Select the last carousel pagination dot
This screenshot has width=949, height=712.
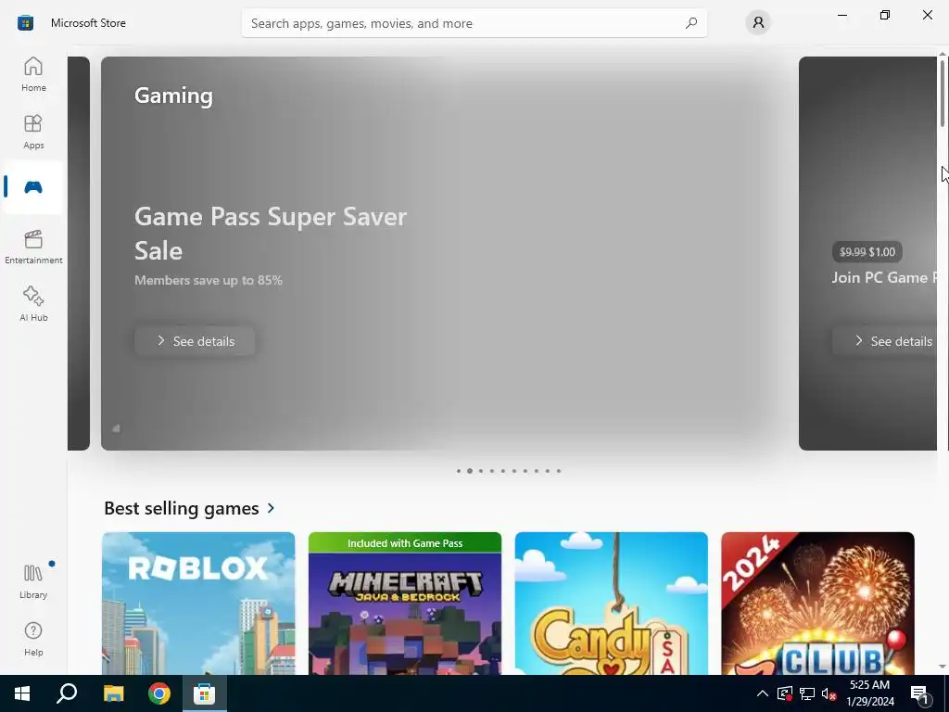559,470
